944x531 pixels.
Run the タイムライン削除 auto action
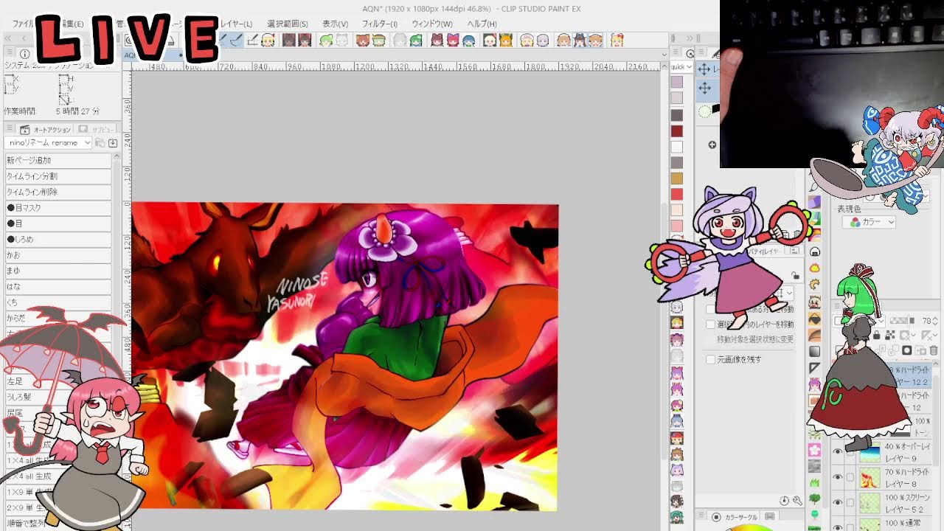tap(58, 192)
